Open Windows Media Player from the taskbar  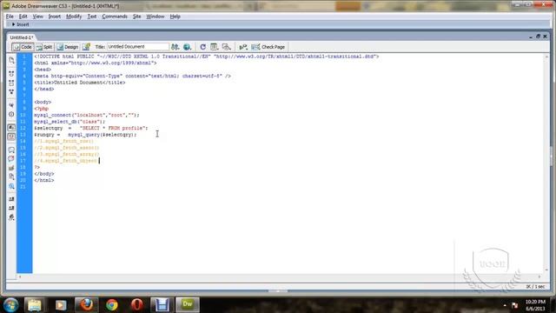click(x=61, y=304)
